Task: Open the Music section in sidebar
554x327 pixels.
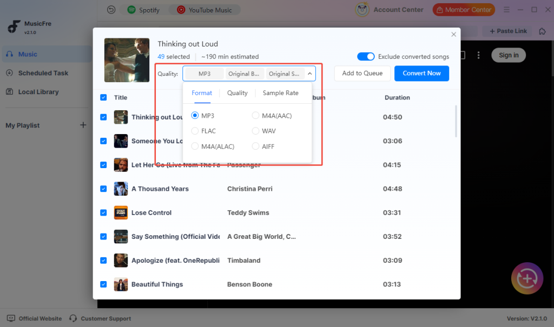Action: [47, 54]
